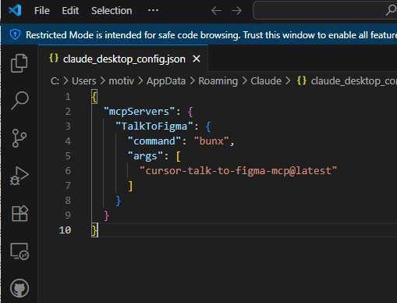This screenshot has width=397, height=303.
Task: Click the motiv breadcrumb segment
Action: coord(121,81)
